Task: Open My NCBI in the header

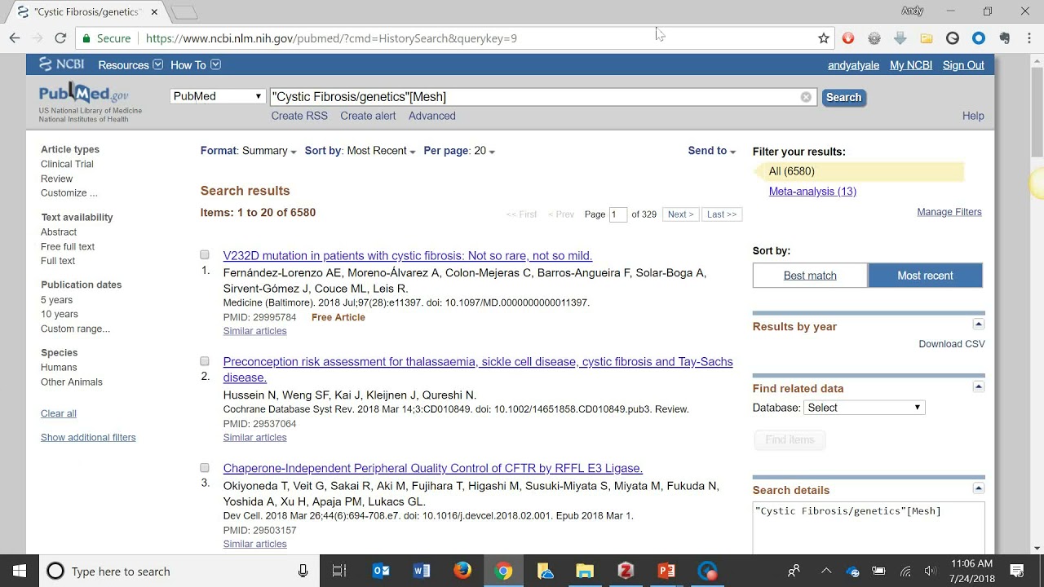Action: (911, 65)
